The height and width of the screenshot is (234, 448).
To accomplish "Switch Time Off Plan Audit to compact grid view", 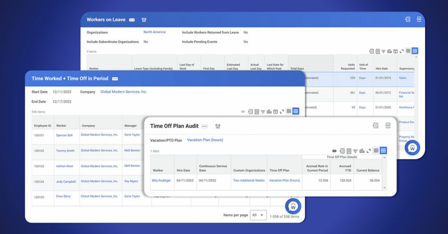I will point(376,150).
